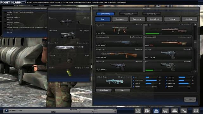Screen dimensions: 203x114
Task: Click the arrow icon beside the 40/200 stat
Action: coord(133,86)
